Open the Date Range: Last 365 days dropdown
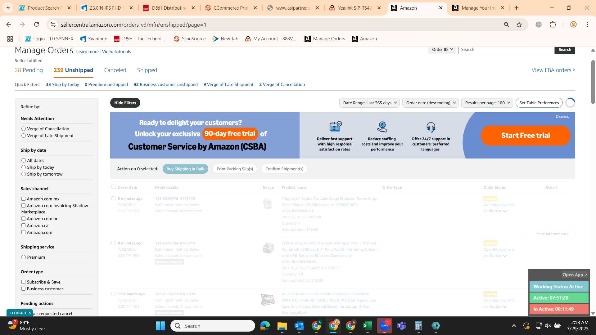This screenshot has width=596, height=335. (370, 103)
